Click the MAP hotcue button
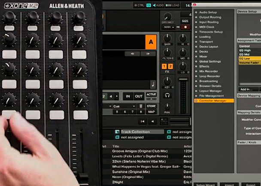The height and width of the screenshot is (186, 261). [151, 112]
